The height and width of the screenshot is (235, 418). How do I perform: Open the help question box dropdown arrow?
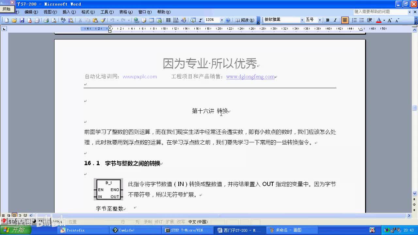(410, 12)
